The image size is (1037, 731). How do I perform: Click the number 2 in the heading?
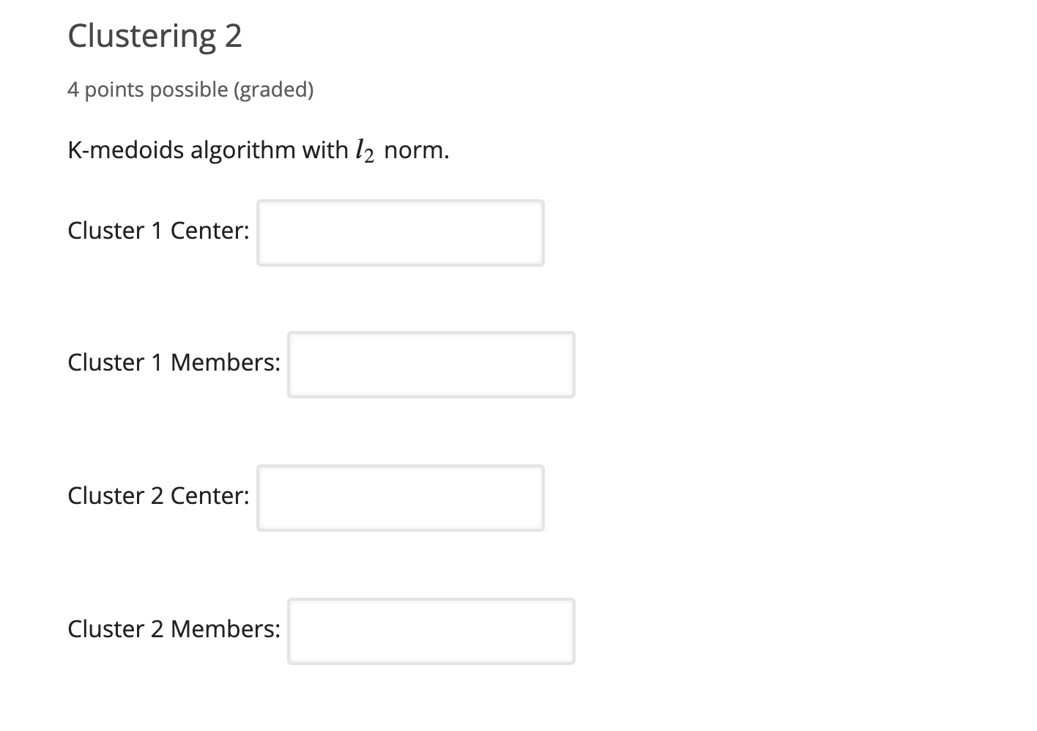tap(234, 36)
